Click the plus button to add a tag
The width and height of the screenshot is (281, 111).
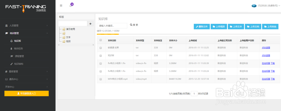(90, 24)
